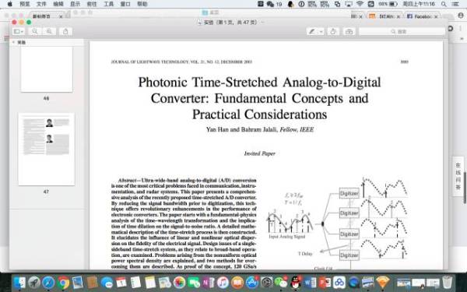Image resolution: width=467 pixels, height=292 pixels.
Task: Open the 前往 menu
Action: (x=92, y=4)
